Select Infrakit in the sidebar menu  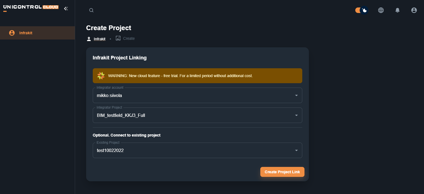point(26,33)
